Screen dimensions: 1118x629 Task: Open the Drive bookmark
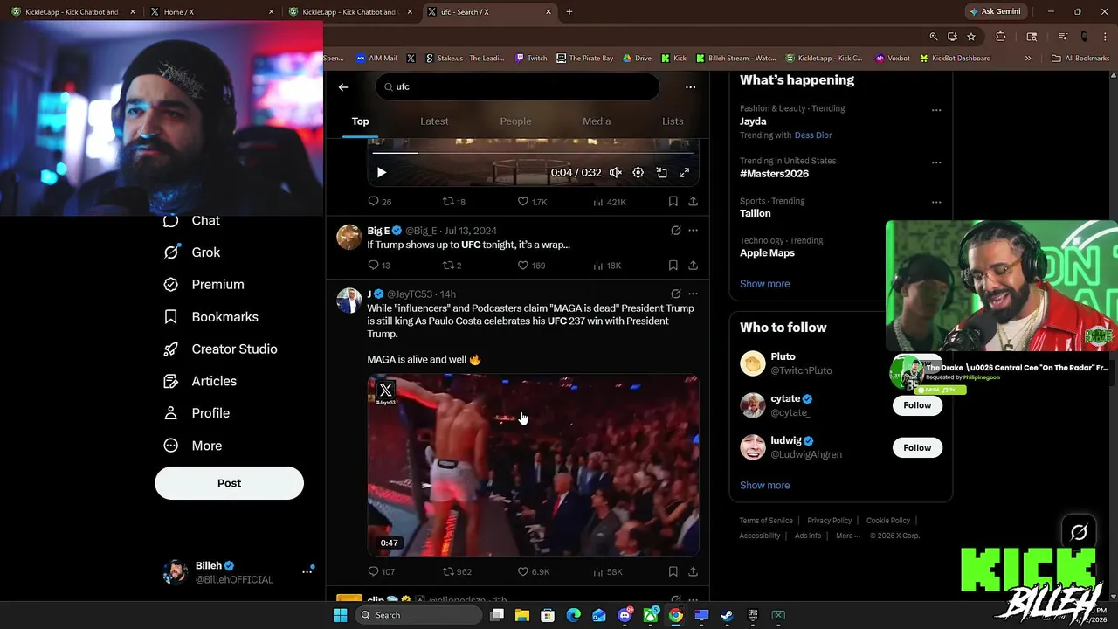pos(637,59)
